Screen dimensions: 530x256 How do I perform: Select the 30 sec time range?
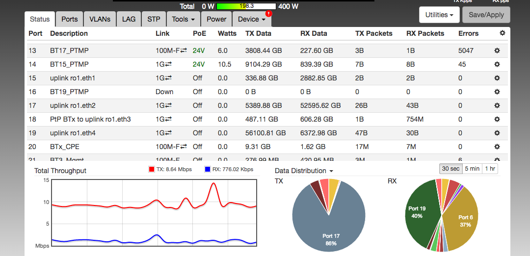point(450,168)
